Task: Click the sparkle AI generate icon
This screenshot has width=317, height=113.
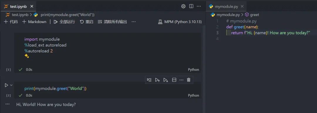Action: 27,56
